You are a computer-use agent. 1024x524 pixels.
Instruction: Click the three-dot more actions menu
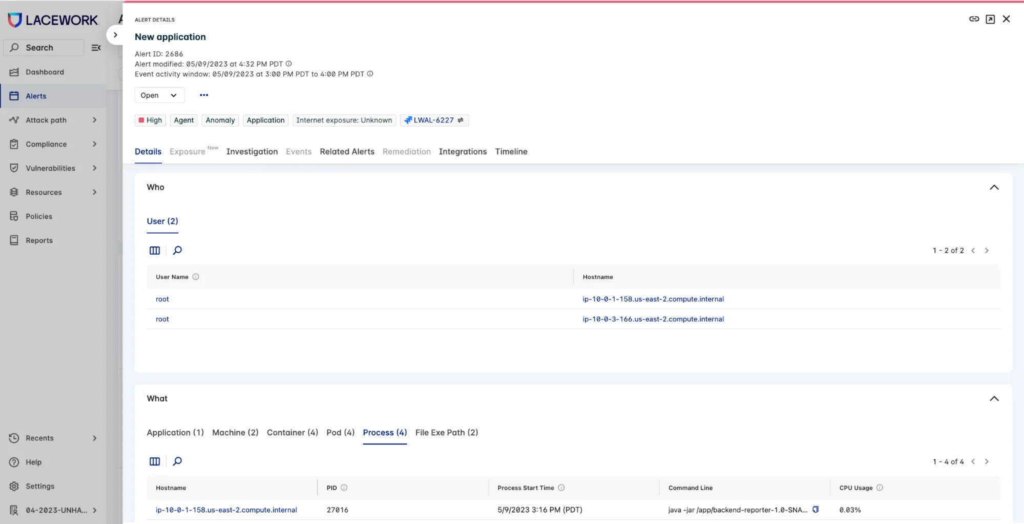(204, 95)
